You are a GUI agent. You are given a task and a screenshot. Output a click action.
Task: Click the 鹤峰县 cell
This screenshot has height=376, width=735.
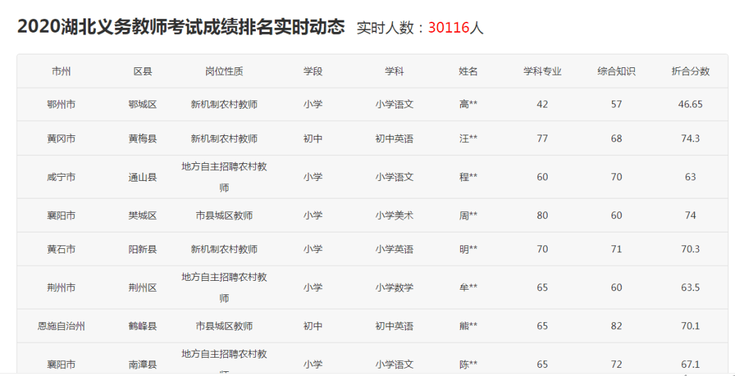142,326
